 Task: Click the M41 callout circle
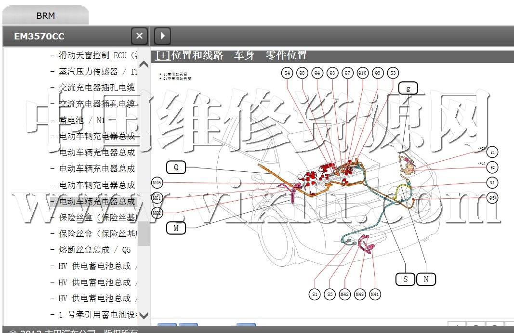click(375, 294)
